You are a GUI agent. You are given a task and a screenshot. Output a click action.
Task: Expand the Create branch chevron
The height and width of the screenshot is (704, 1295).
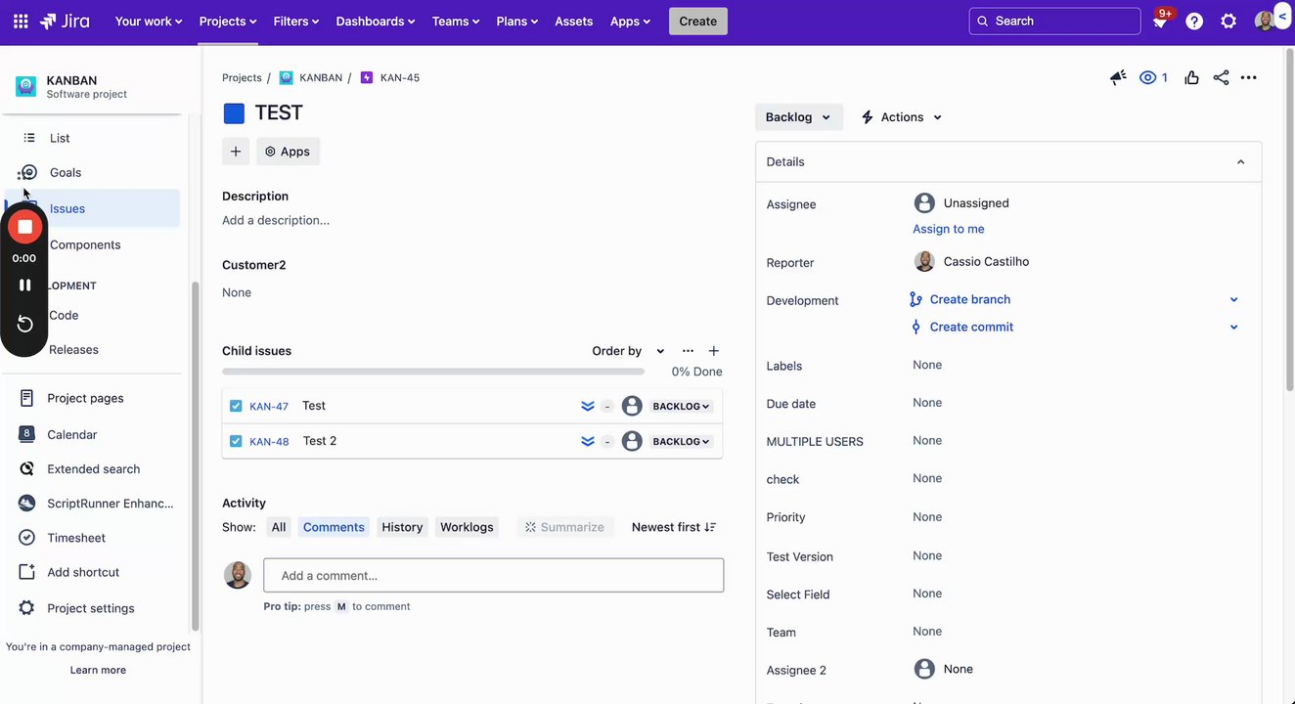tap(1233, 299)
